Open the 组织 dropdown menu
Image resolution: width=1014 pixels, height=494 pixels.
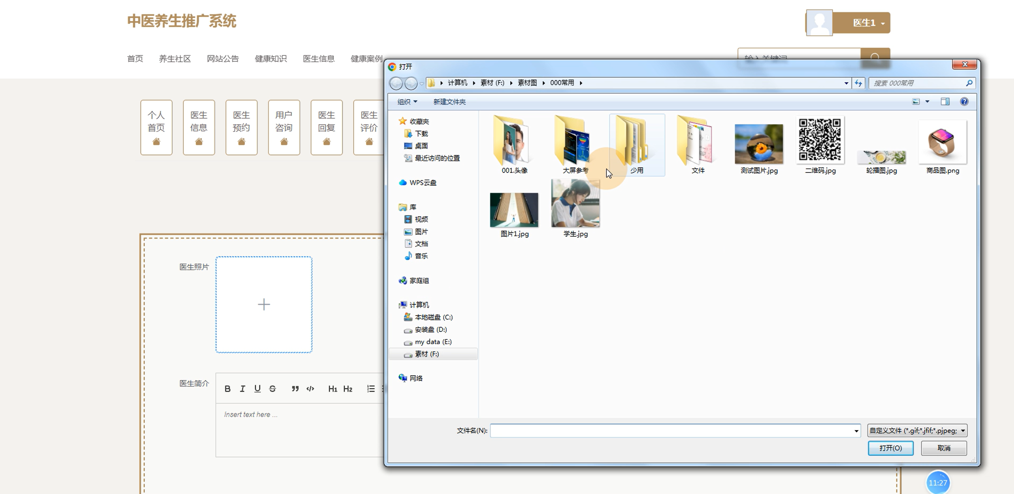click(407, 102)
